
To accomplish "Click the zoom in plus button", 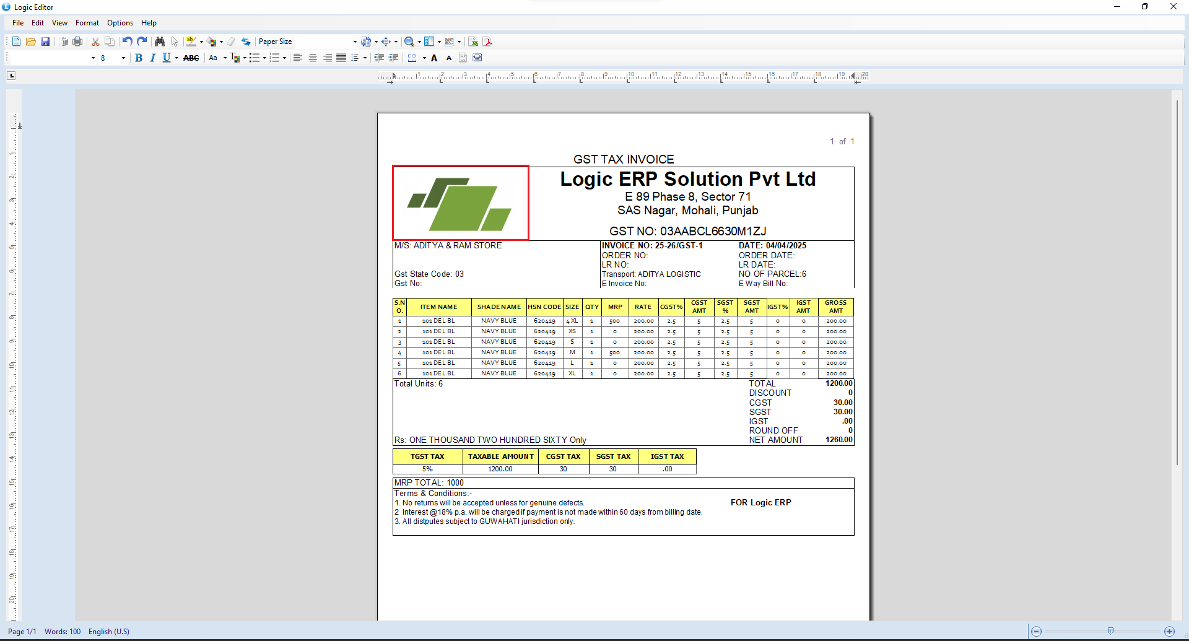I will pos(1169,631).
